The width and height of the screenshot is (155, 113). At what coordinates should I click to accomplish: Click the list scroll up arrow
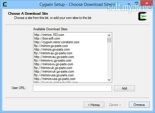[109, 35]
